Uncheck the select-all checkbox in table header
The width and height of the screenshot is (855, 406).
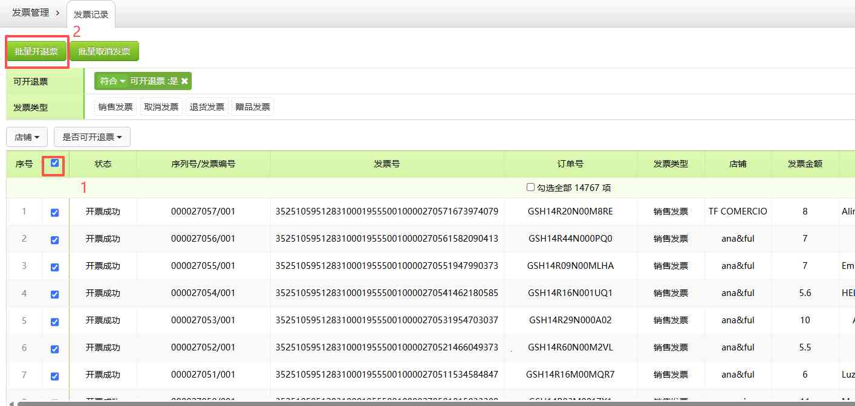(x=55, y=164)
